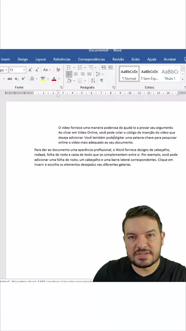Open the Inserir tab
186x331 pixels.
point(5,59)
